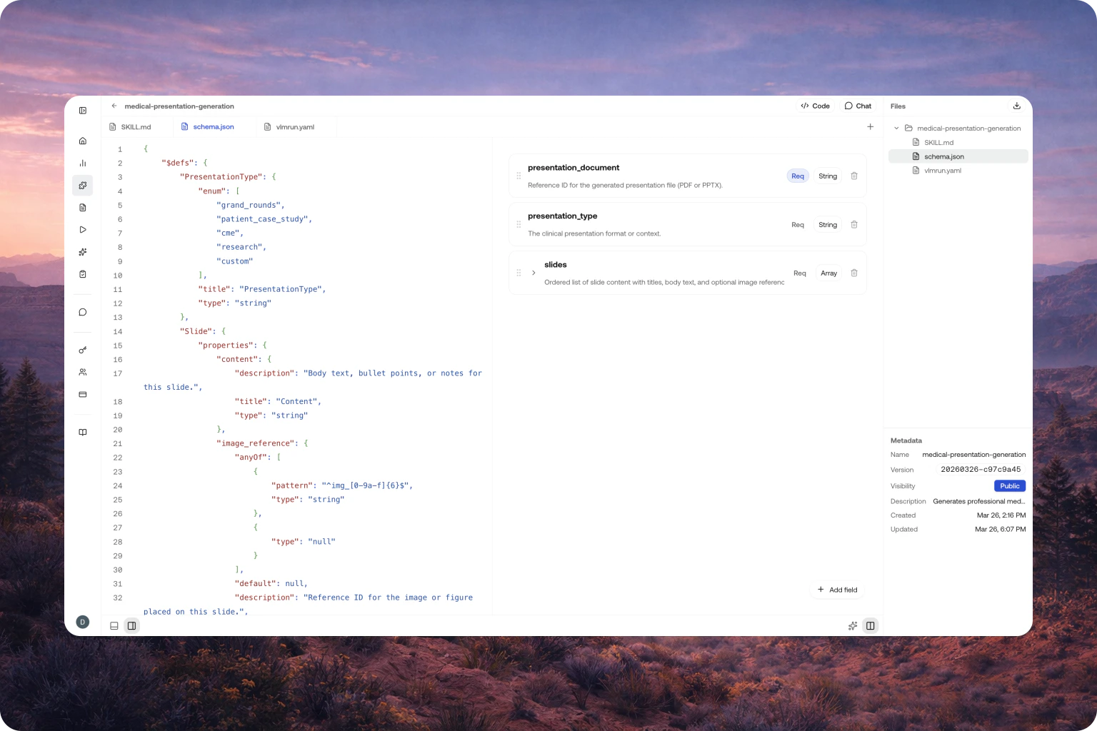This screenshot has width=1097, height=731.
Task: Select schema.json in the Files tree
Action: click(x=958, y=156)
